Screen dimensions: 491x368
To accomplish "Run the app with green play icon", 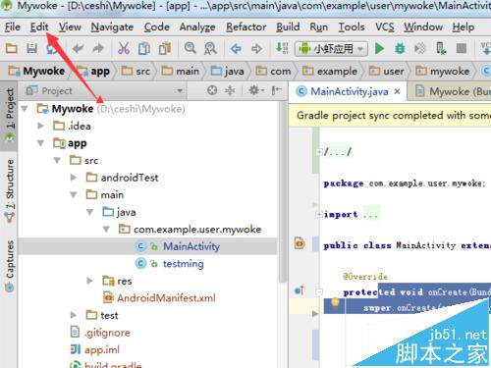I will click(x=379, y=49).
